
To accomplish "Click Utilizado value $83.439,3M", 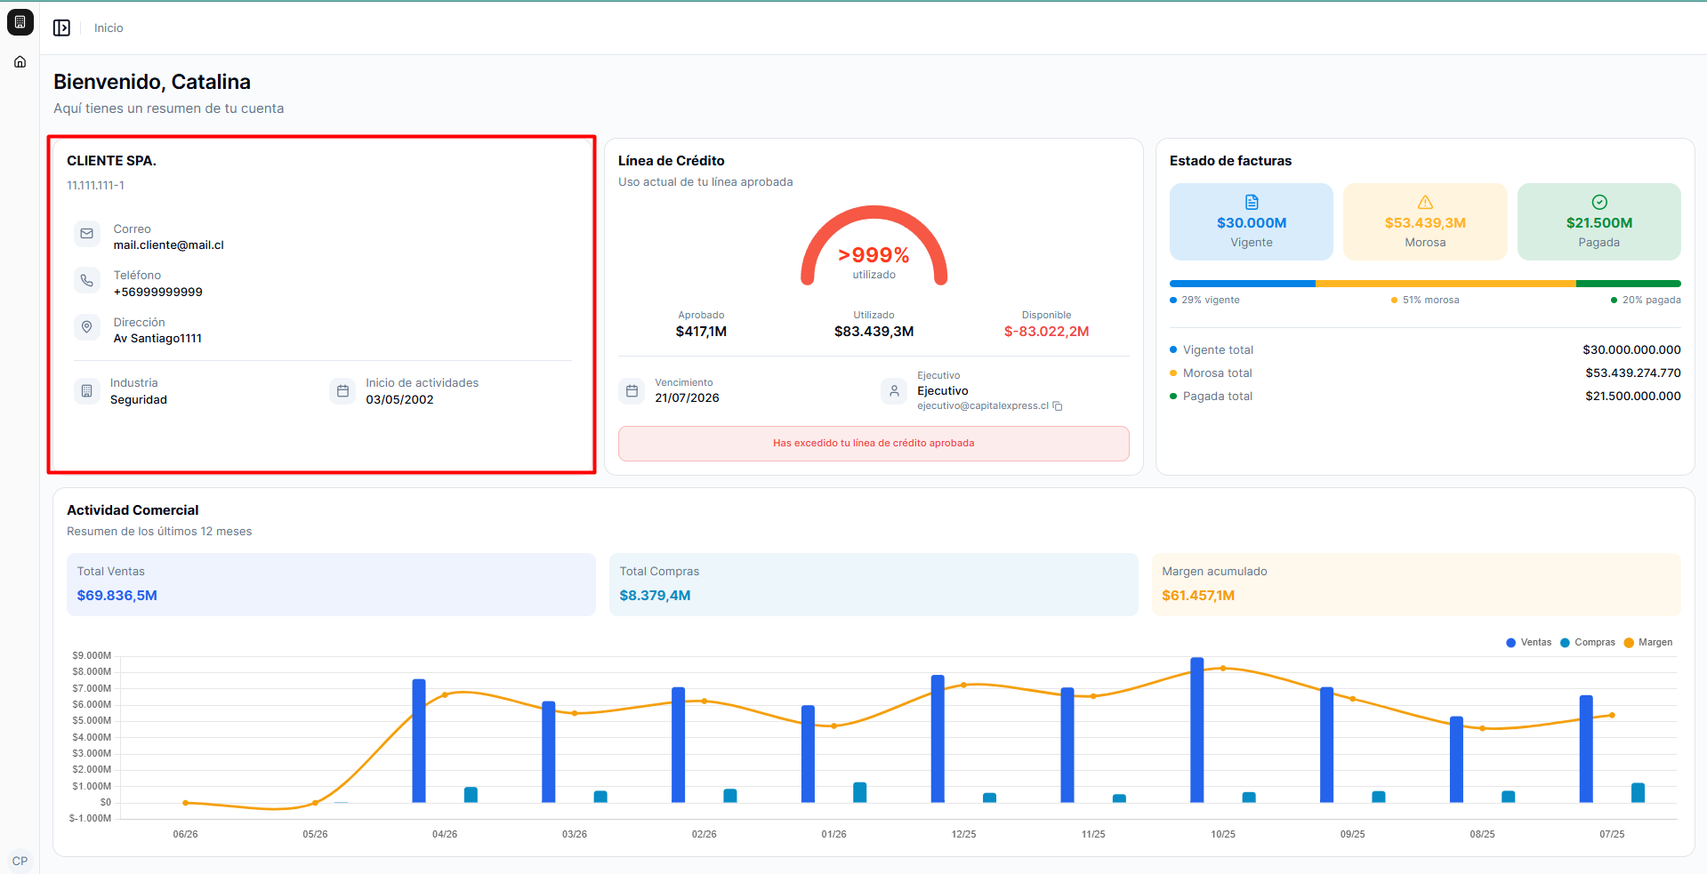I will (874, 332).
